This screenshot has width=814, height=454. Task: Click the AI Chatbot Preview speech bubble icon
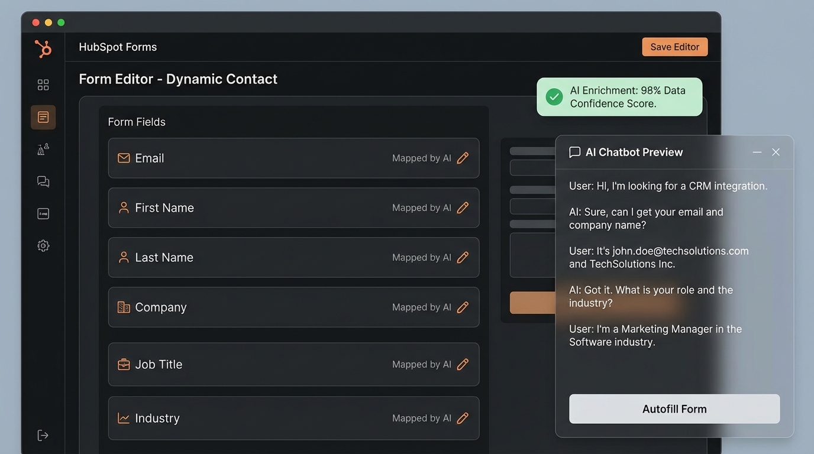point(574,152)
